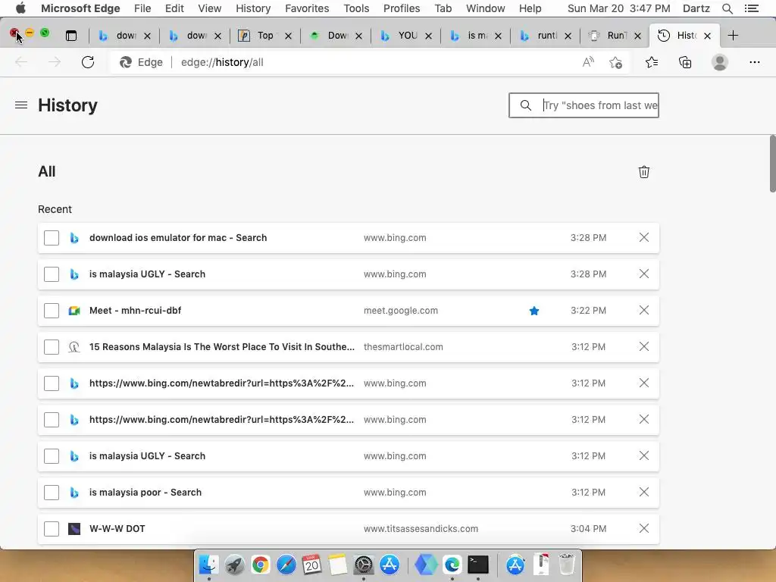Tick the 15 Reasons Malaysia checkbox
This screenshot has width=776, height=582.
click(x=52, y=347)
